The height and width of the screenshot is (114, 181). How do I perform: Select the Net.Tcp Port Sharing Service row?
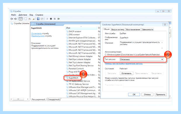tap(81, 66)
